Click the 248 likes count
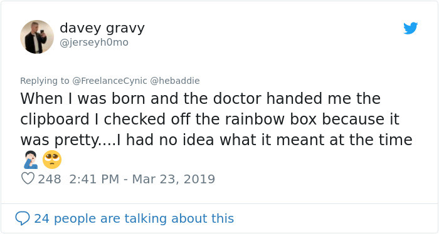 [50, 179]
